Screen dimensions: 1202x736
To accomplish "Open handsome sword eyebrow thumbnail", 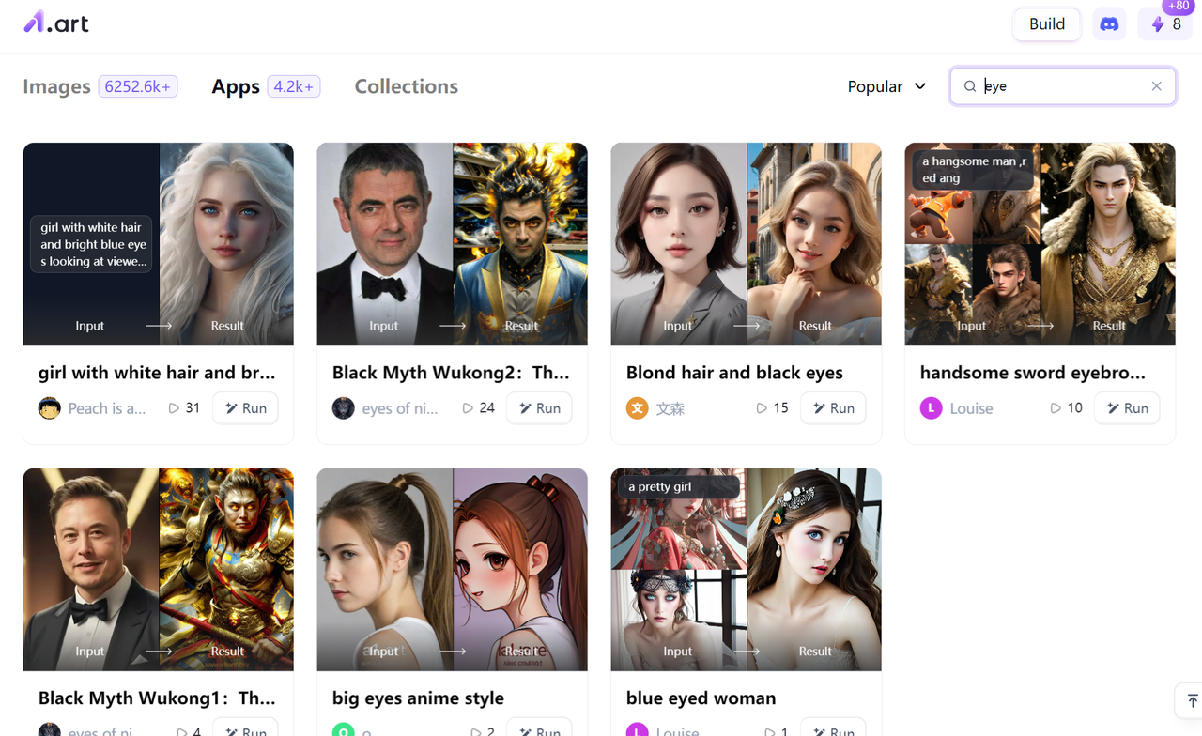I will point(1040,244).
